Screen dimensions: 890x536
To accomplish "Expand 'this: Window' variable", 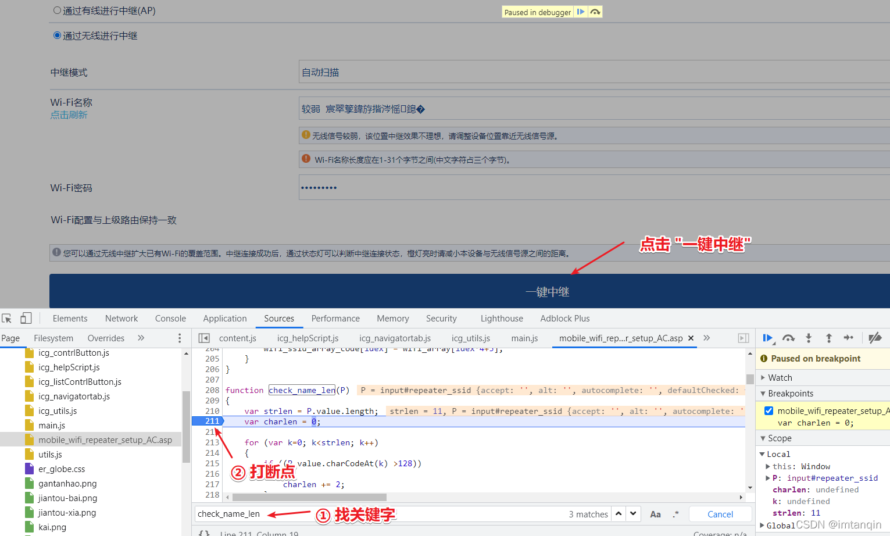I will pos(768,466).
